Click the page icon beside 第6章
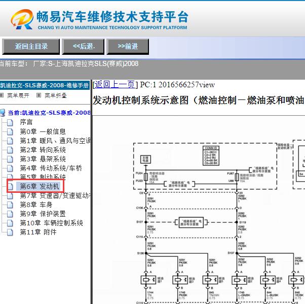 11,187
